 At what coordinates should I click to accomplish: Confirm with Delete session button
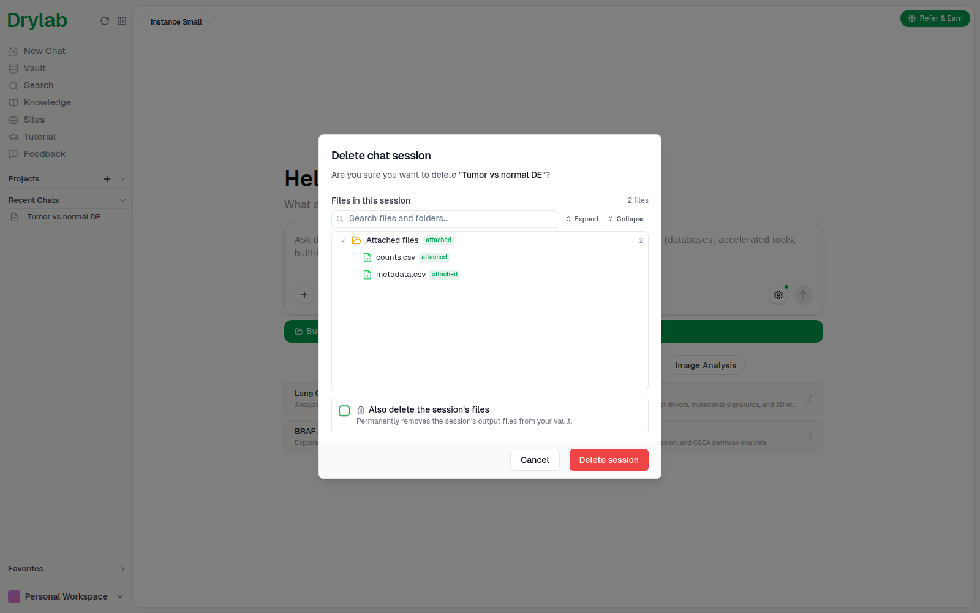tap(609, 460)
